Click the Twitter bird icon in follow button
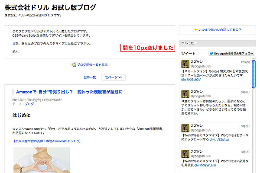The image size is (260, 173). 211,54
